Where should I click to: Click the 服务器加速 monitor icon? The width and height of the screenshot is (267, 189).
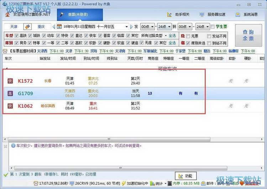pos(202,15)
